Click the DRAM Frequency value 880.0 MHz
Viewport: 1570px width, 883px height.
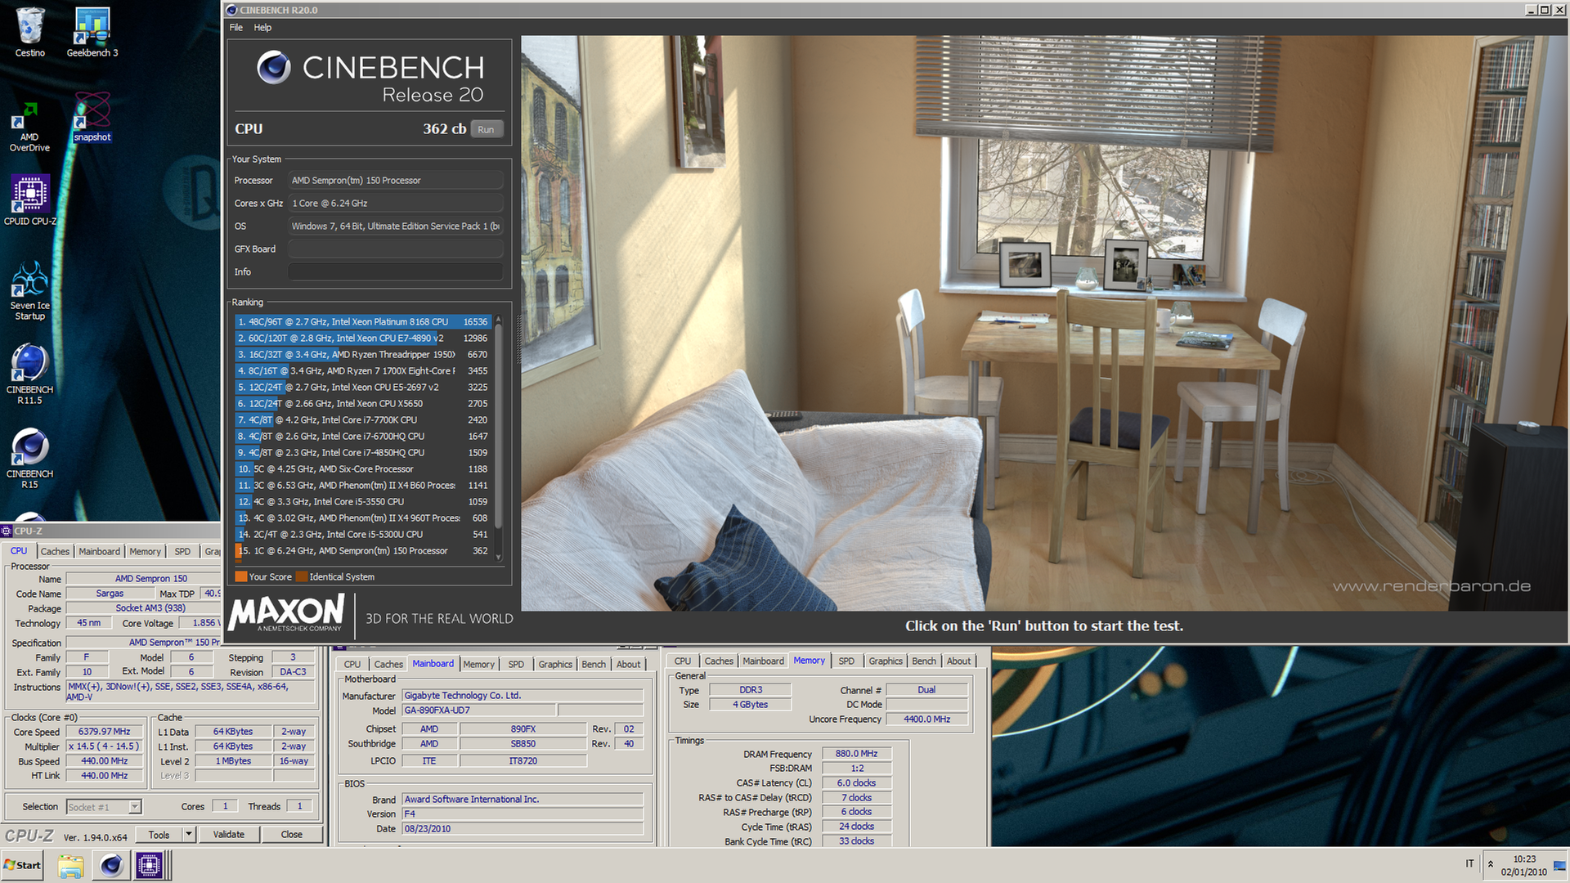coord(856,754)
